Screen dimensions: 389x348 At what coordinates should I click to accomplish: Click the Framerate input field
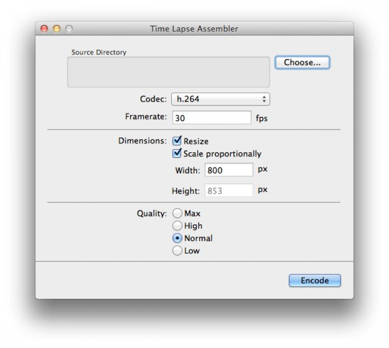click(212, 118)
